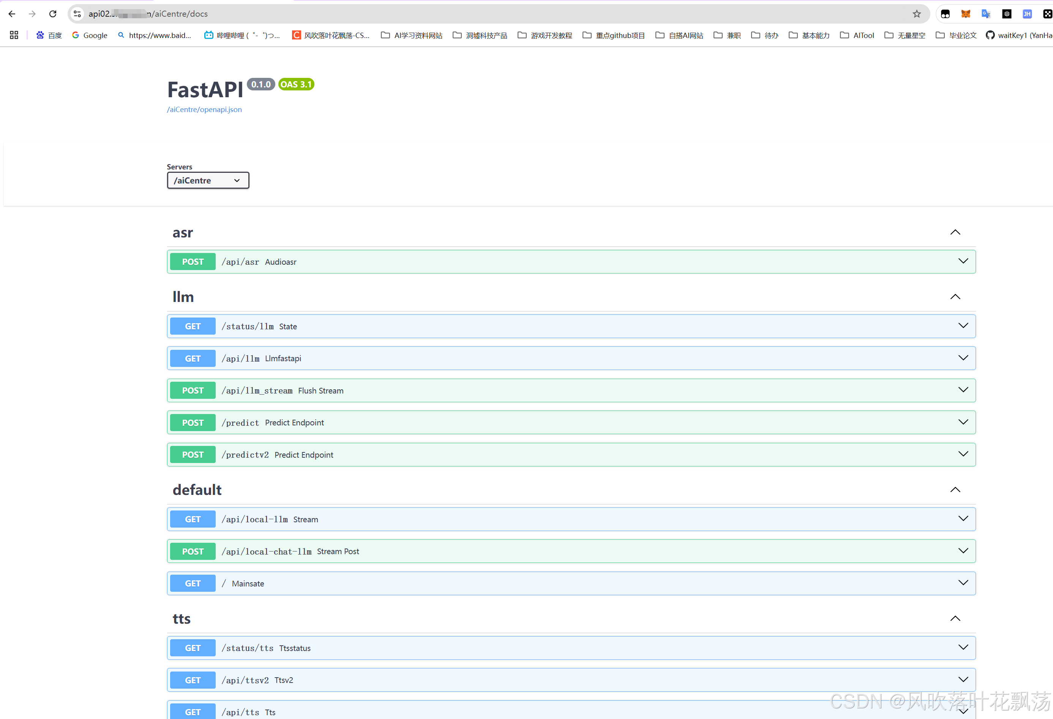Click the site info icon in address bar
This screenshot has height=719, width=1053.
point(77,14)
